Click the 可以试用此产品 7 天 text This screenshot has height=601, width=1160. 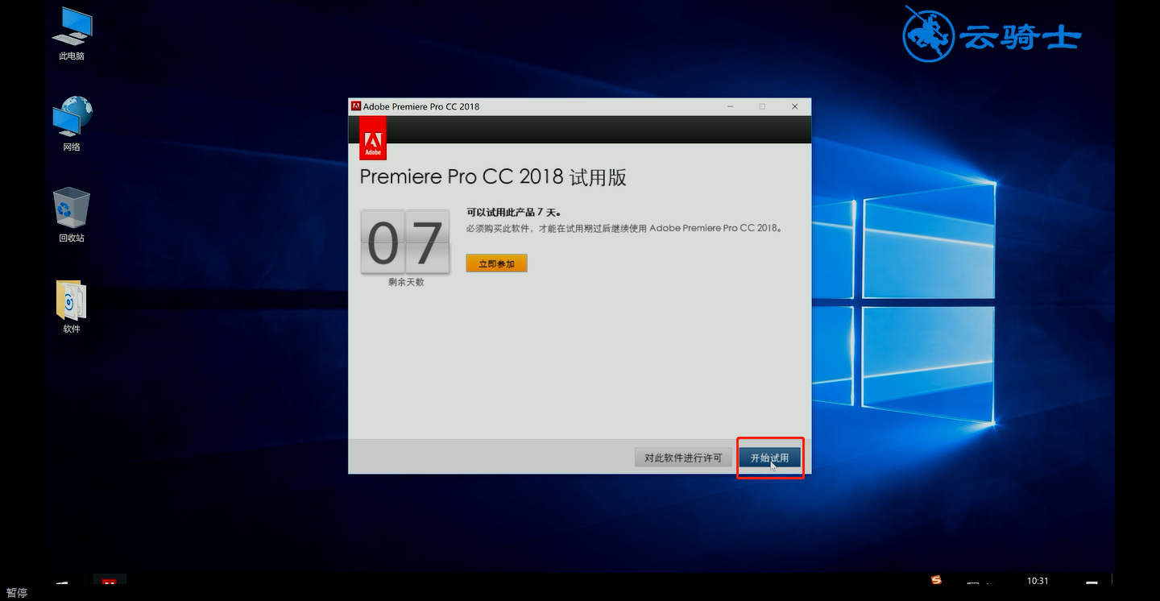point(513,213)
